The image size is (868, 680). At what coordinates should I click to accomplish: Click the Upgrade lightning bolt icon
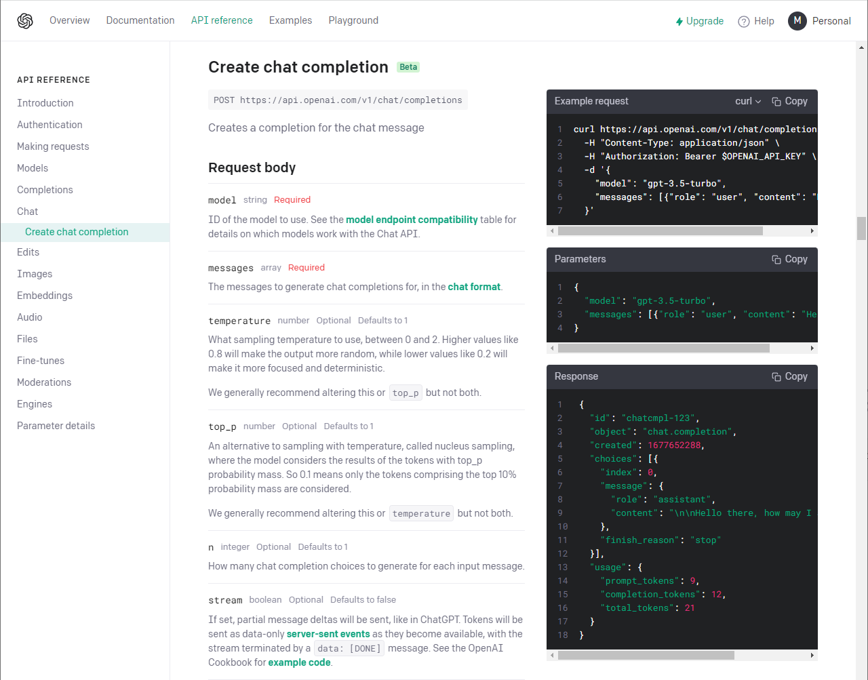[679, 22]
